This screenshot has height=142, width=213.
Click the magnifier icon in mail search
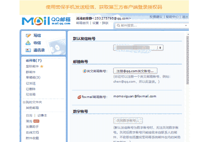pyautogui.click(x=118, y=26)
